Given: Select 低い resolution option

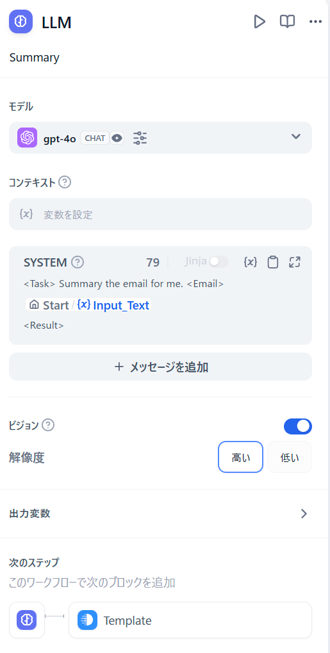Looking at the screenshot, I should [290, 457].
